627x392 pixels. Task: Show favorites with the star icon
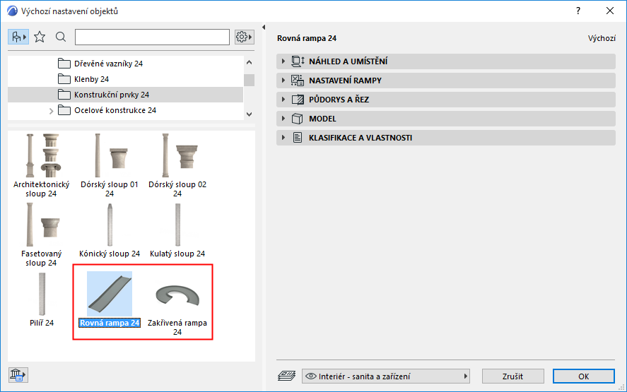pyautogui.click(x=40, y=37)
